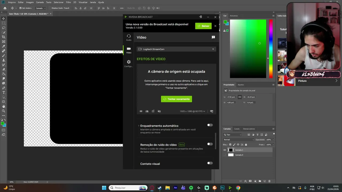Toggle Contato visual switch

click(210, 163)
